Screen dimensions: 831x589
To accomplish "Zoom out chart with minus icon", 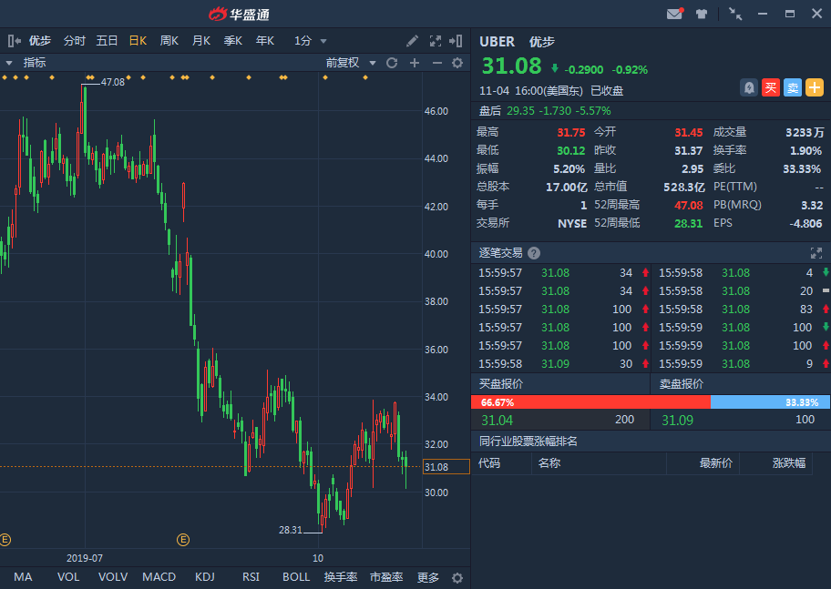I will click(x=437, y=63).
